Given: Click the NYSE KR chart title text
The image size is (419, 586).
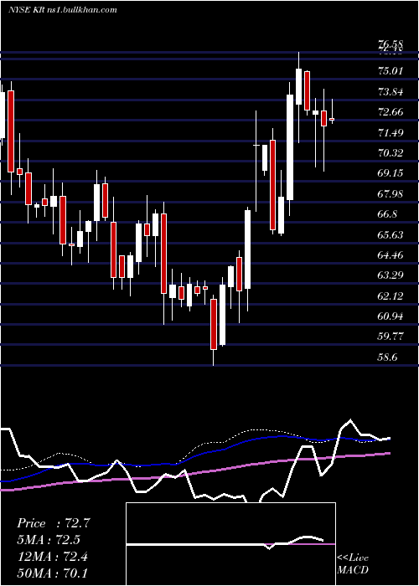Looking at the screenshot, I should coord(63,10).
